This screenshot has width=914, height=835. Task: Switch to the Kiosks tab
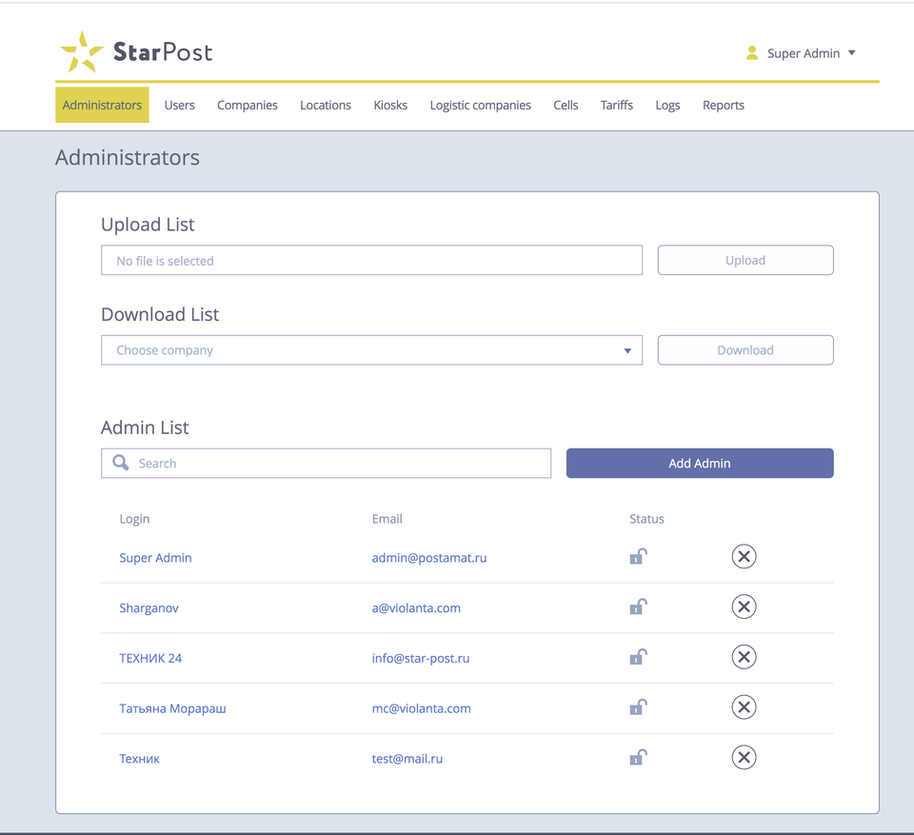[390, 106]
